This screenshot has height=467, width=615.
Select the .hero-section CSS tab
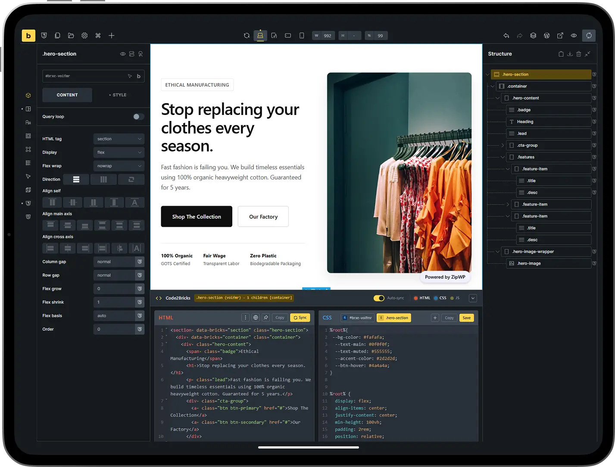coord(394,318)
